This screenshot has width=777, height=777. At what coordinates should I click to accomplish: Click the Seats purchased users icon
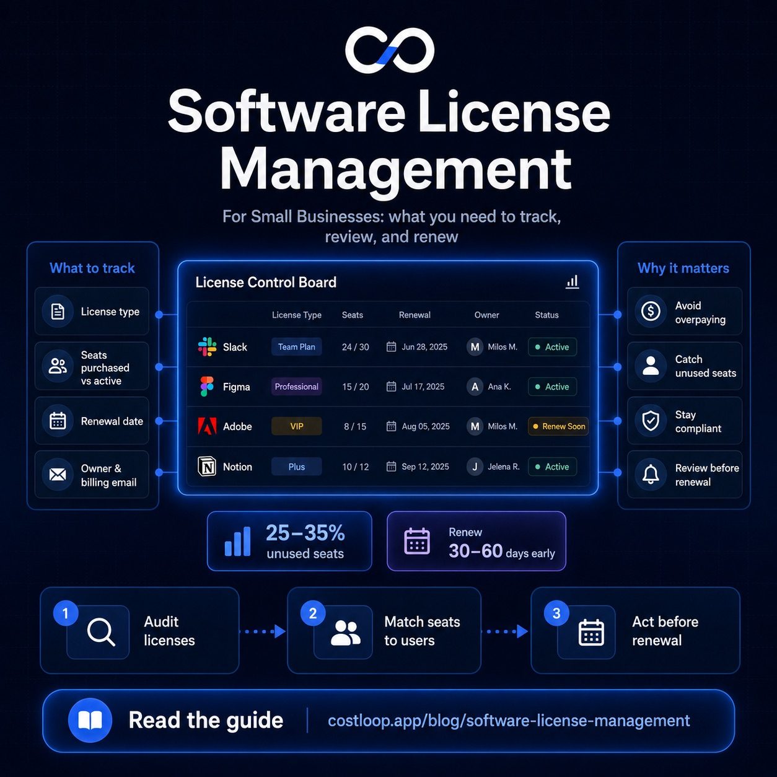point(58,366)
